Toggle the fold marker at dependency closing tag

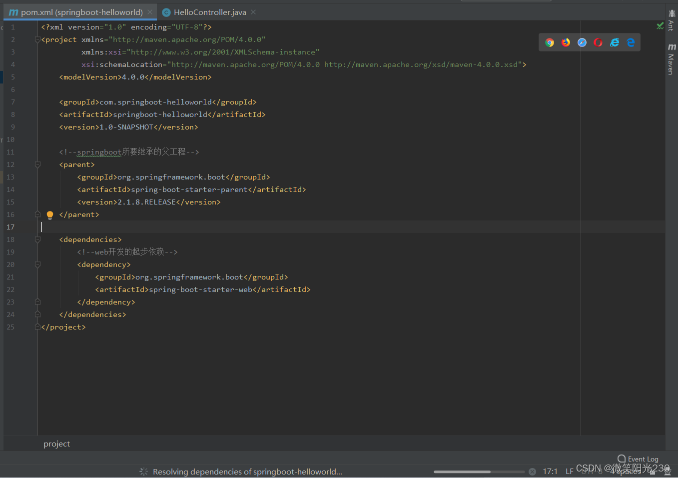[x=37, y=301]
